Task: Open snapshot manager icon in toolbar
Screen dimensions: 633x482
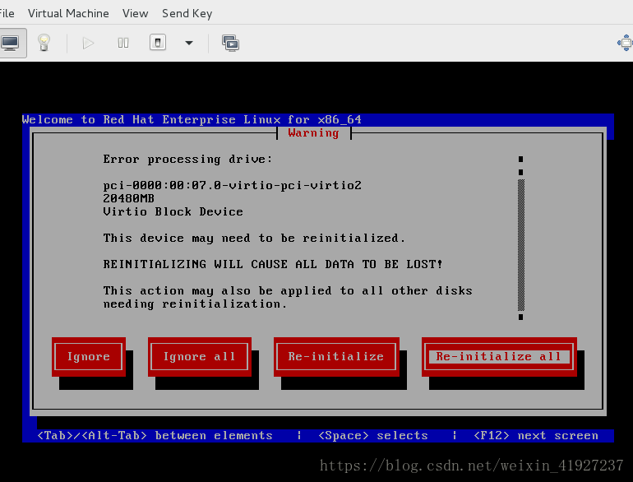Action: [230, 43]
